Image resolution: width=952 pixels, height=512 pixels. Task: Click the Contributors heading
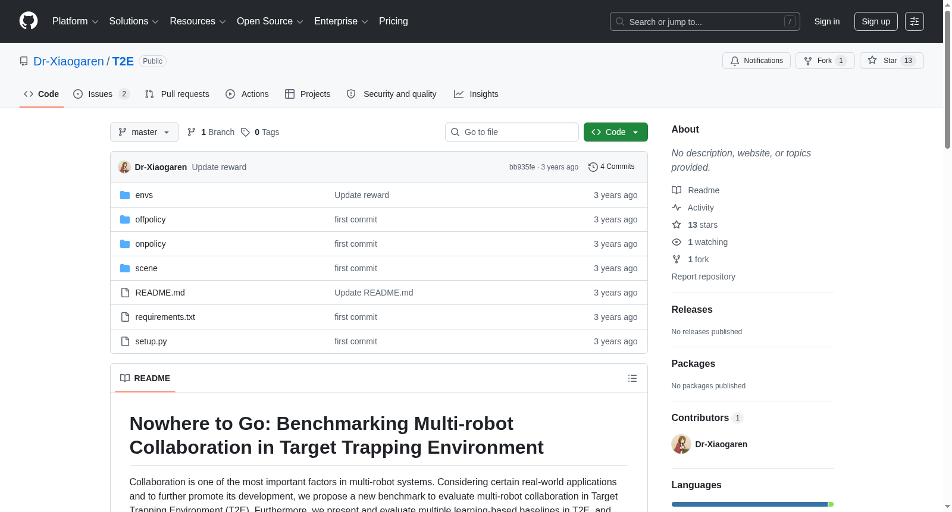coord(700,418)
